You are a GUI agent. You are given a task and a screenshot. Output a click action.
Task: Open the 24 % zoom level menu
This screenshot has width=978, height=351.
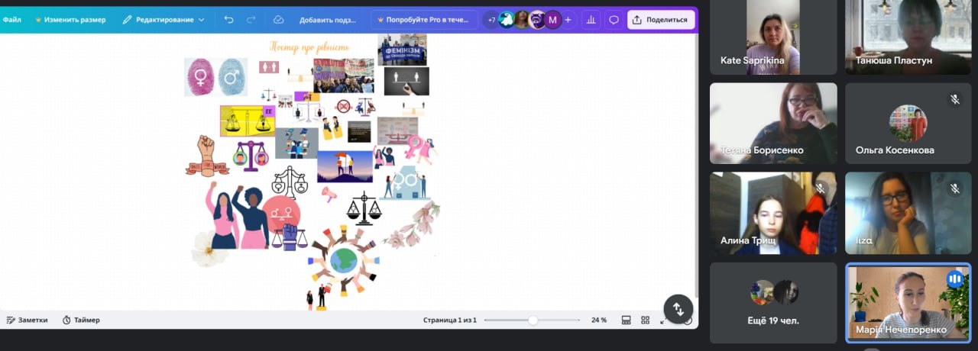(598, 320)
